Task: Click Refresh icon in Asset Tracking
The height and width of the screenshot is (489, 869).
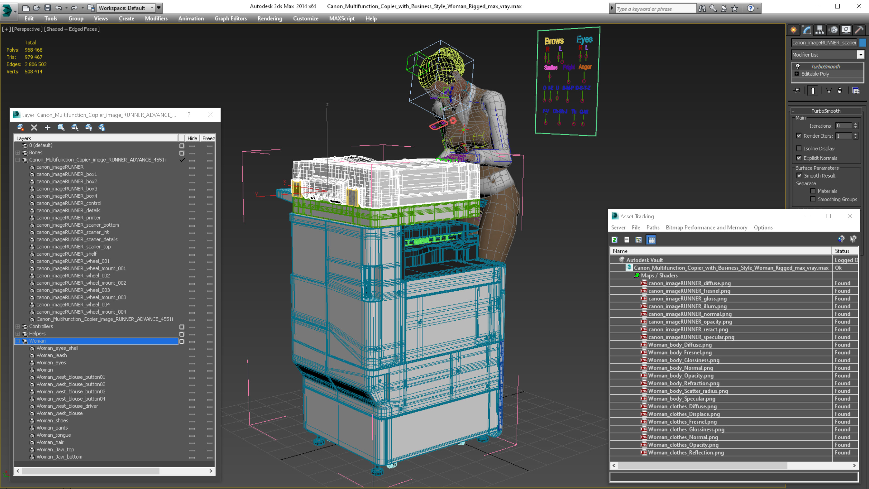Action: tap(615, 240)
